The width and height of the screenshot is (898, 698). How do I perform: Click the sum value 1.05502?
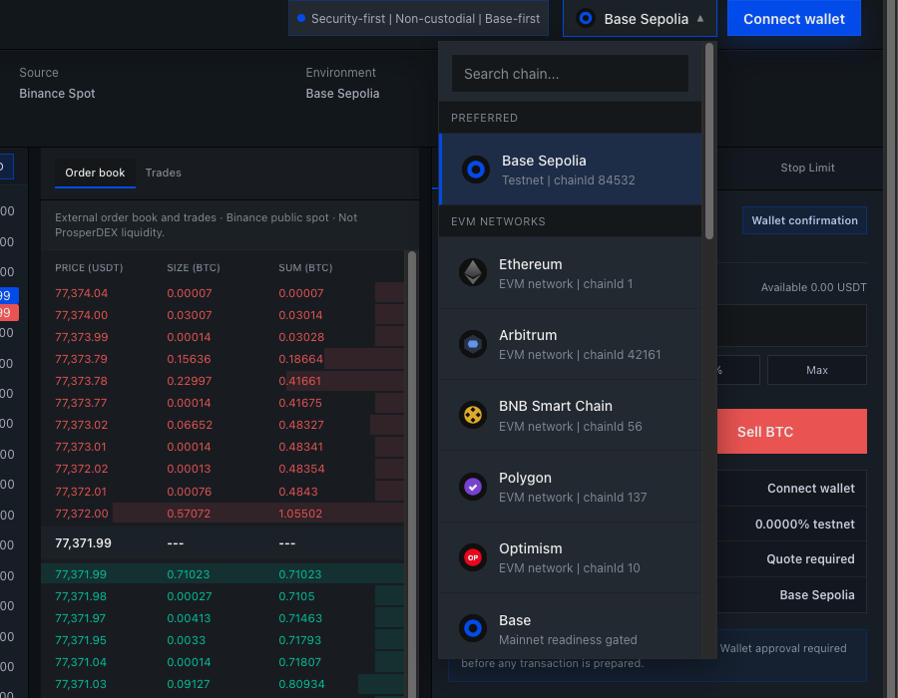(x=300, y=514)
